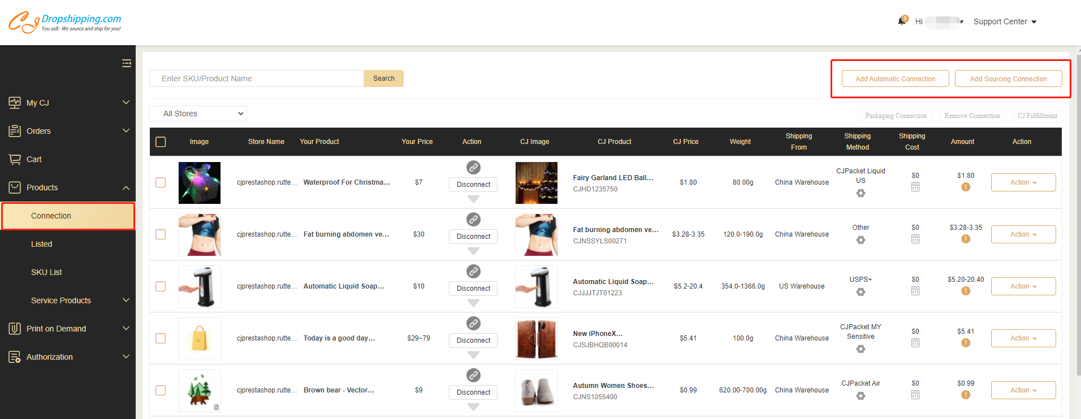Click the Cart icon in sidebar
The width and height of the screenshot is (1081, 419).
[x=15, y=159]
